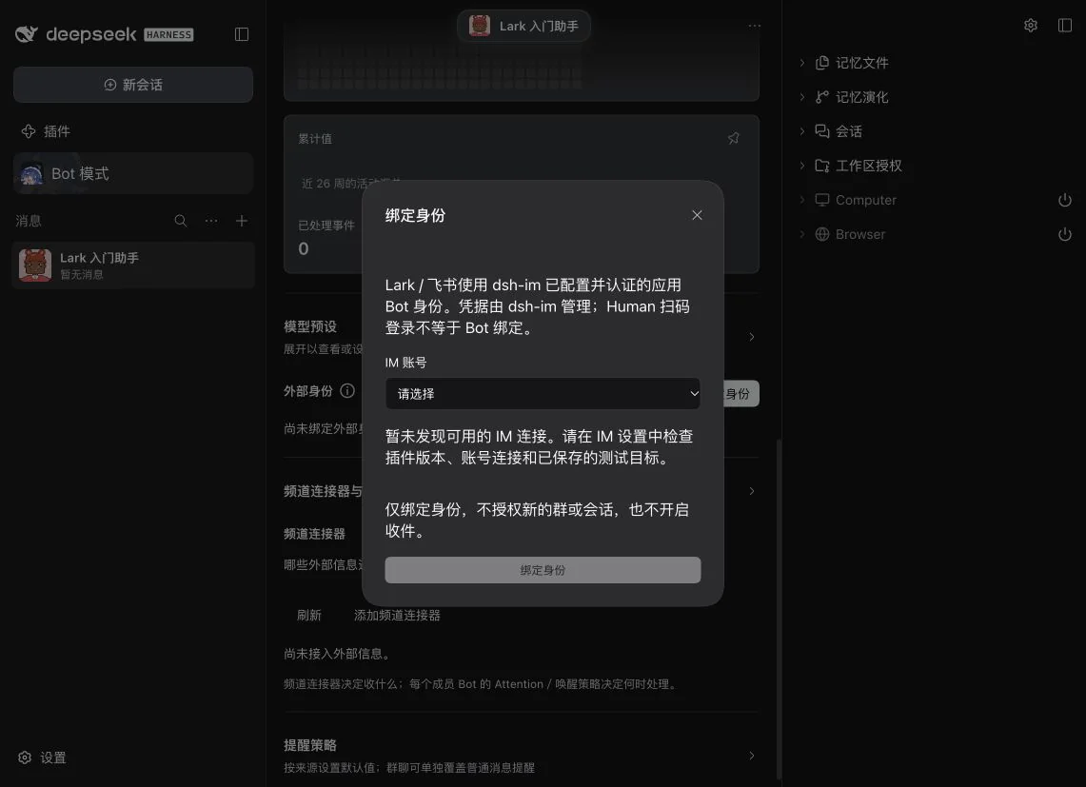The width and height of the screenshot is (1086, 787).
Task: Click the main panel vertical scrollbar
Action: coord(779,610)
